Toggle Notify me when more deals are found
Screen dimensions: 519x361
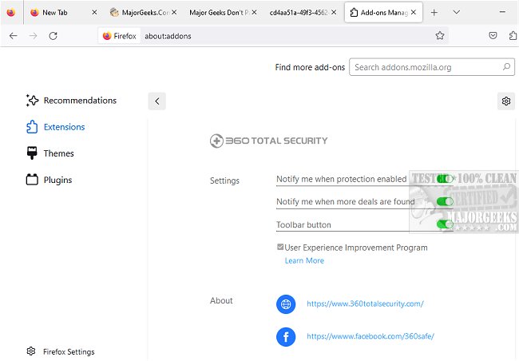[445, 202]
